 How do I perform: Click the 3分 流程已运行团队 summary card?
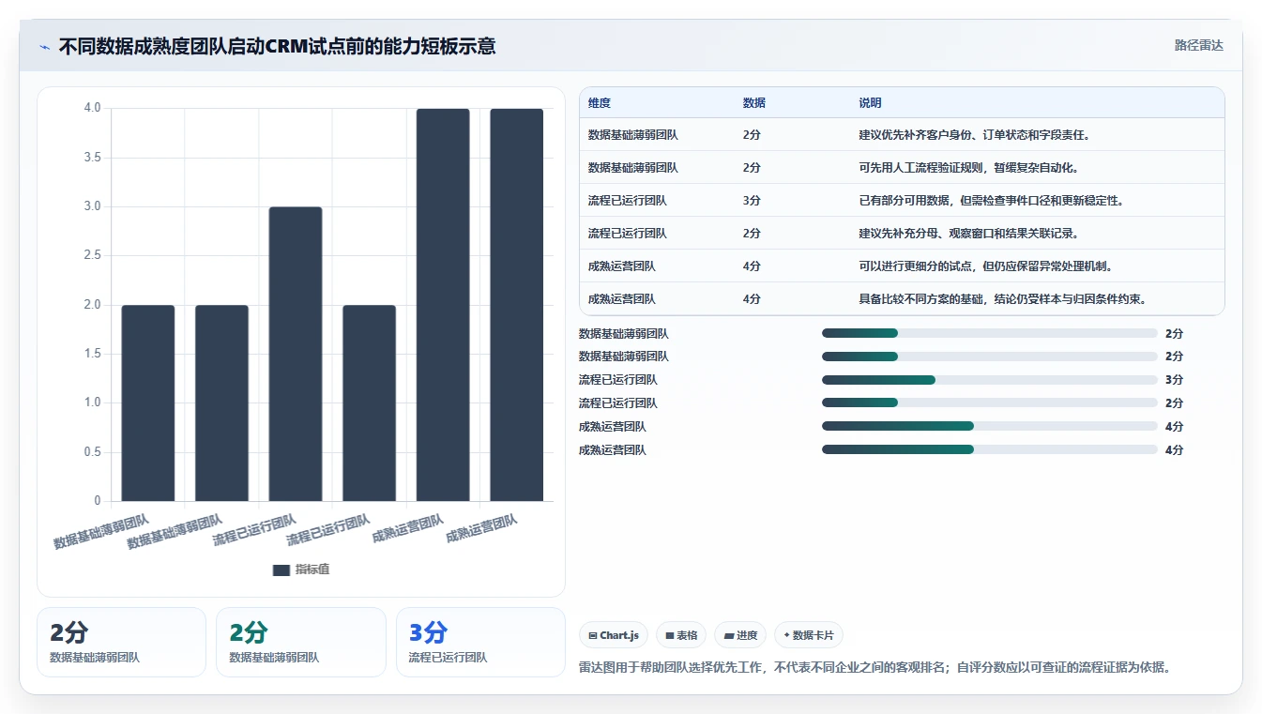[x=480, y=642]
